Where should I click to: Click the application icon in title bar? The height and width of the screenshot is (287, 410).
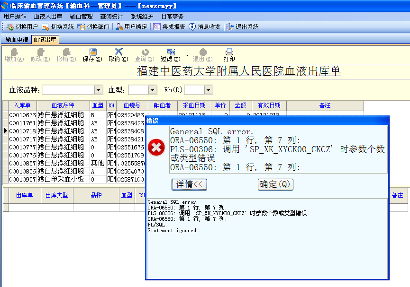[x=5, y=6]
